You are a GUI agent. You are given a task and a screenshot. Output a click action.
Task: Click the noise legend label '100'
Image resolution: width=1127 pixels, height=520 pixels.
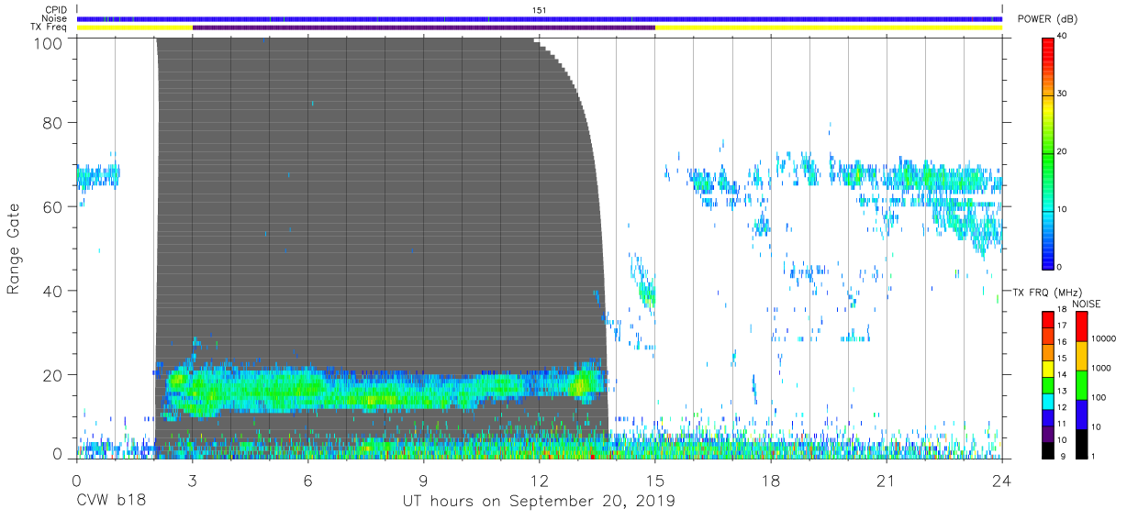point(1100,399)
